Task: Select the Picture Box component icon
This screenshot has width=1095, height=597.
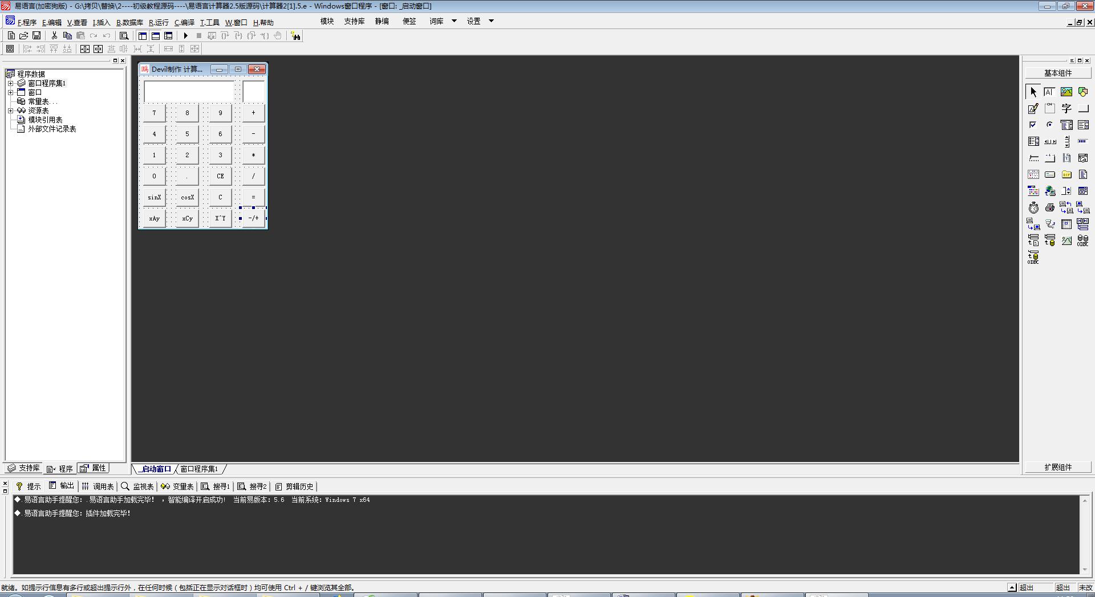Action: point(1066,92)
